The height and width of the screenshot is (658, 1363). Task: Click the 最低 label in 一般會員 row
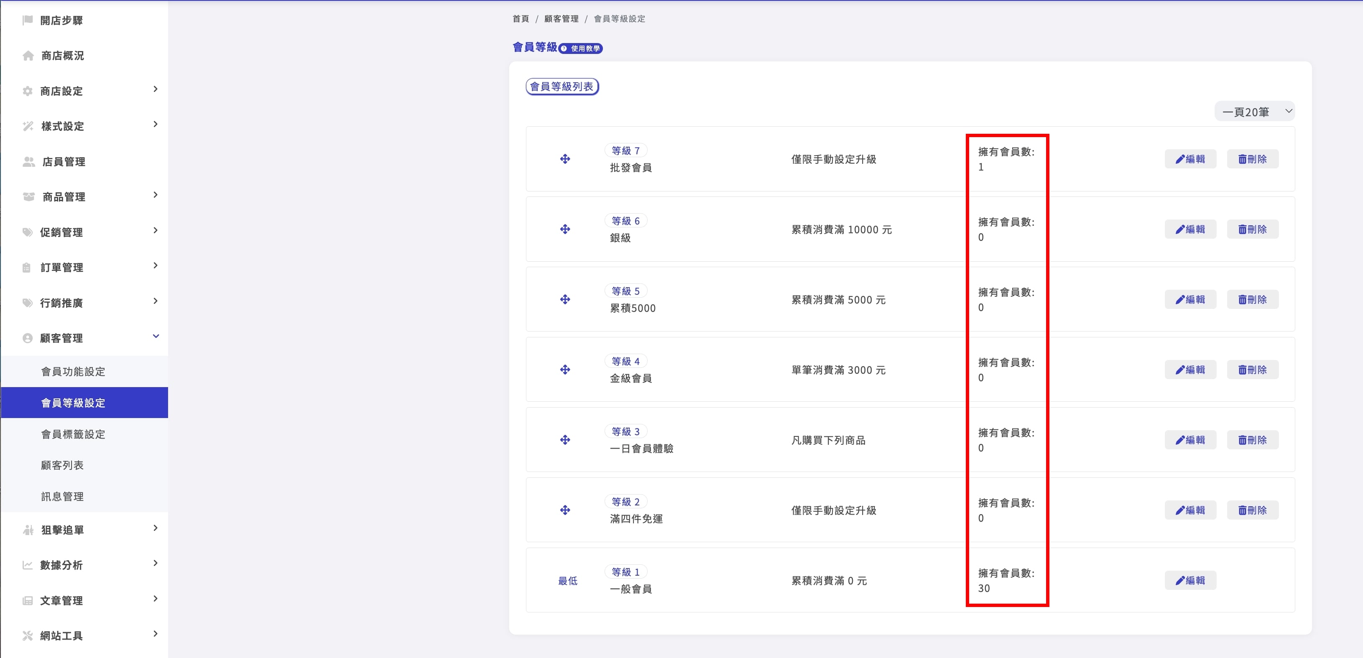(x=568, y=581)
